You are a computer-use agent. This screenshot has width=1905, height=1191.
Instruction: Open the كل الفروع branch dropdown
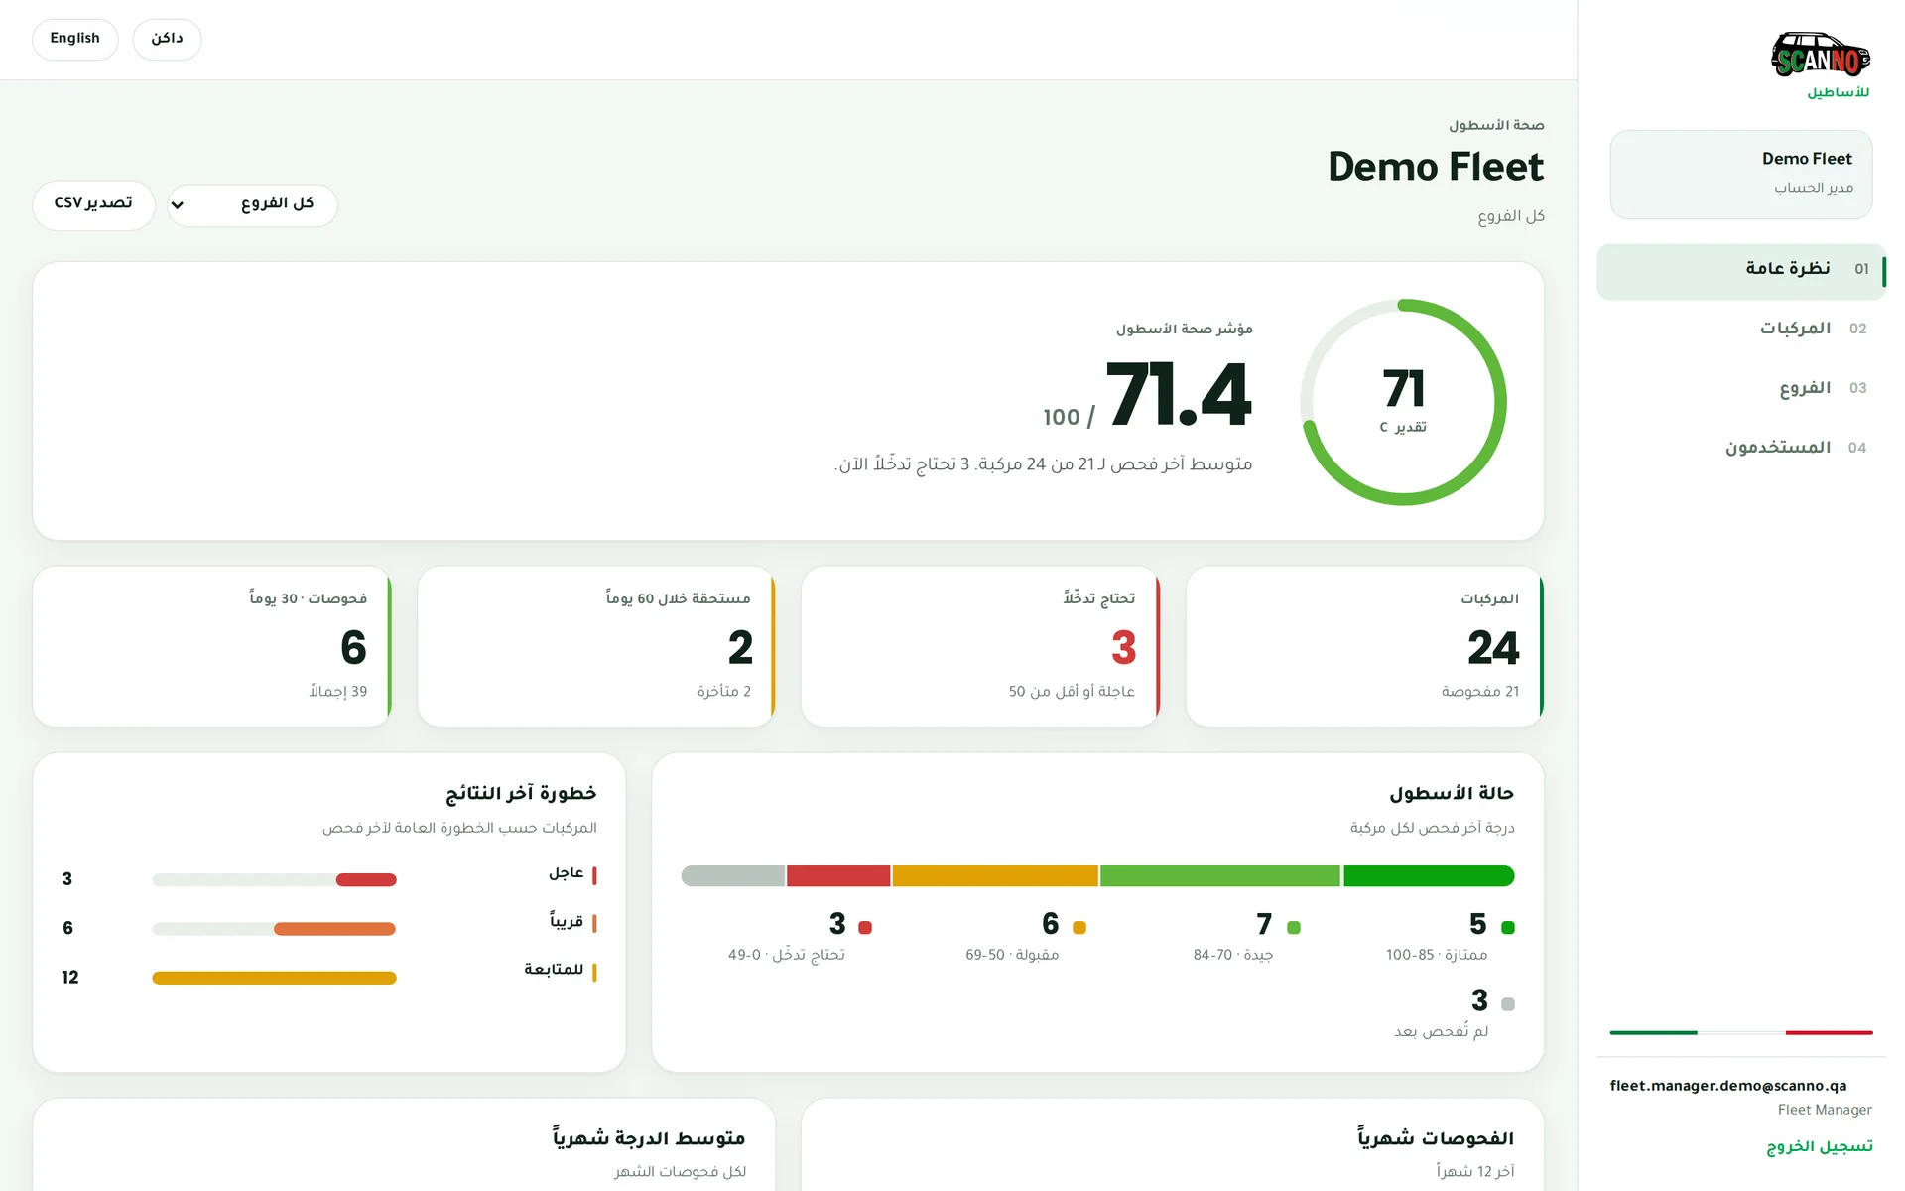click(x=253, y=204)
